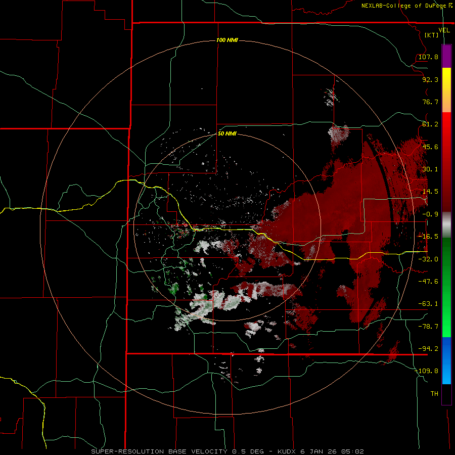Click the 76.7 legend value
The height and width of the screenshot is (455, 455).
[430, 102]
